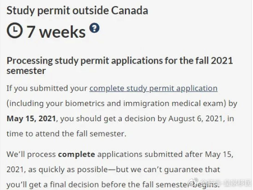
Task: Click the fall 2021 semester subheading
Action: coord(120,66)
